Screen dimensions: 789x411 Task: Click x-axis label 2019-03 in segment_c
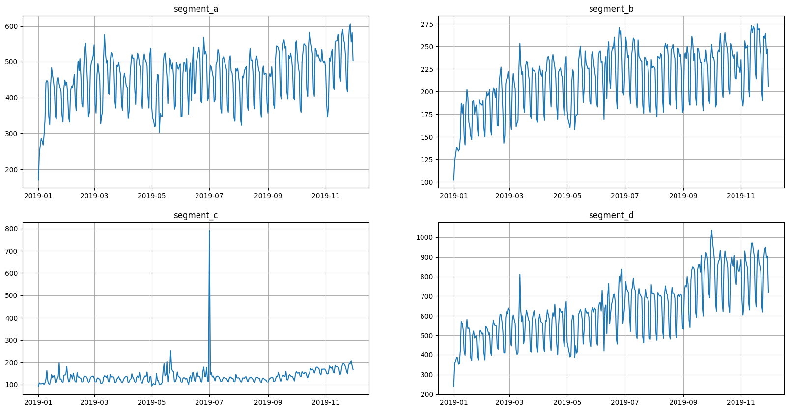pos(95,402)
